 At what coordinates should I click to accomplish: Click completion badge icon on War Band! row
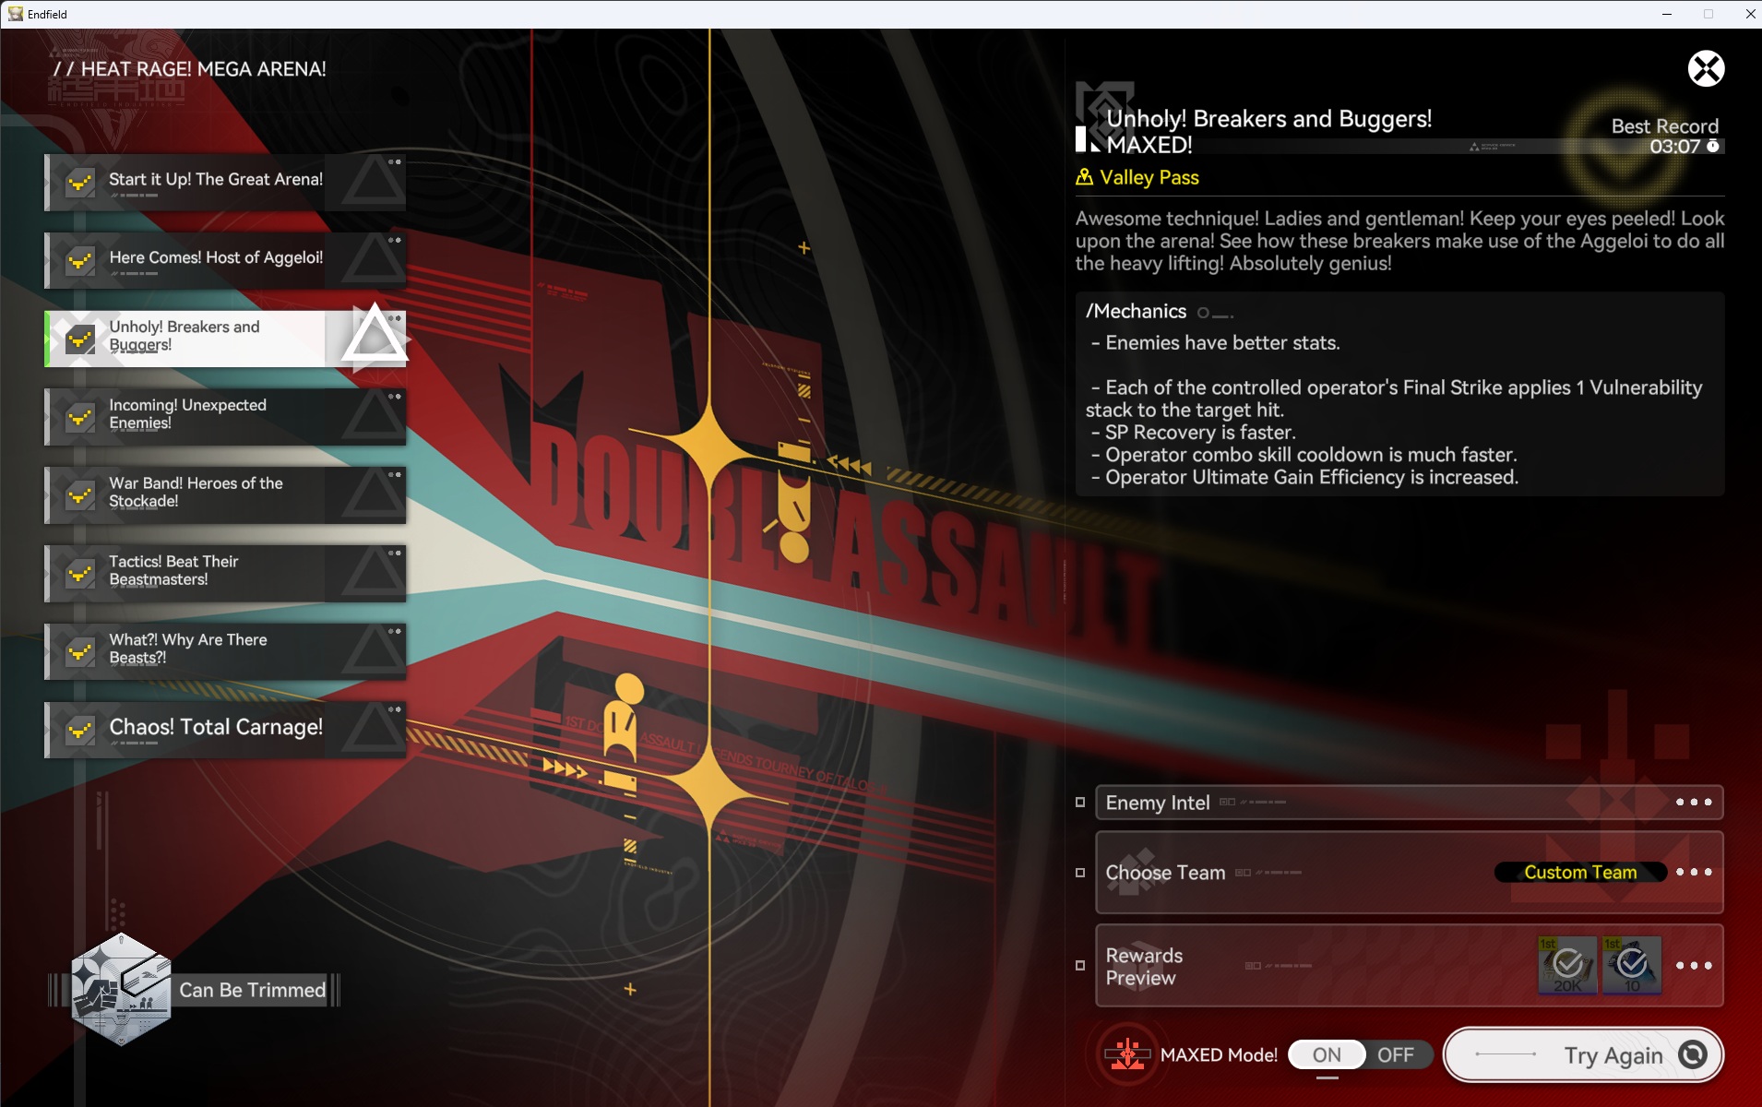[80, 496]
